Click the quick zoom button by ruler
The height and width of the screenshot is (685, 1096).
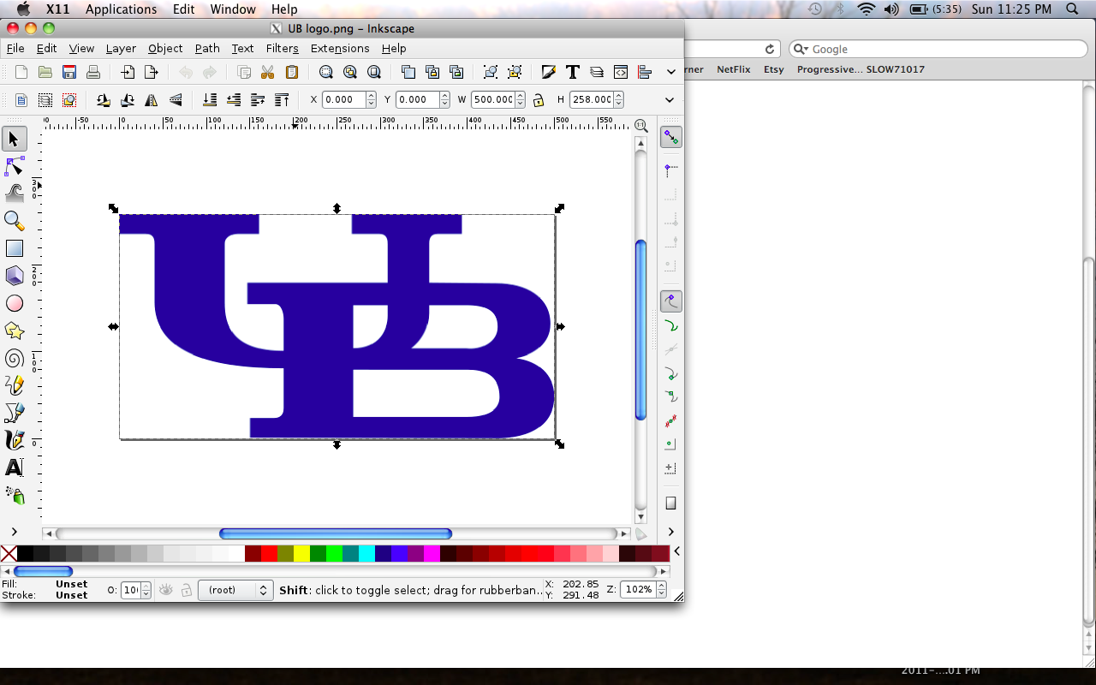(x=640, y=124)
